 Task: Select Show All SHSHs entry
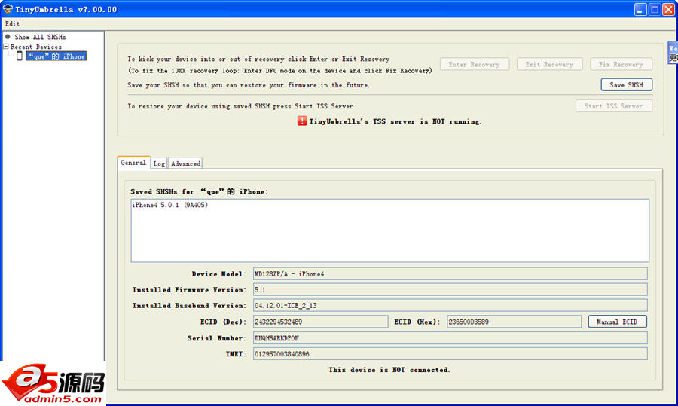tap(40, 37)
